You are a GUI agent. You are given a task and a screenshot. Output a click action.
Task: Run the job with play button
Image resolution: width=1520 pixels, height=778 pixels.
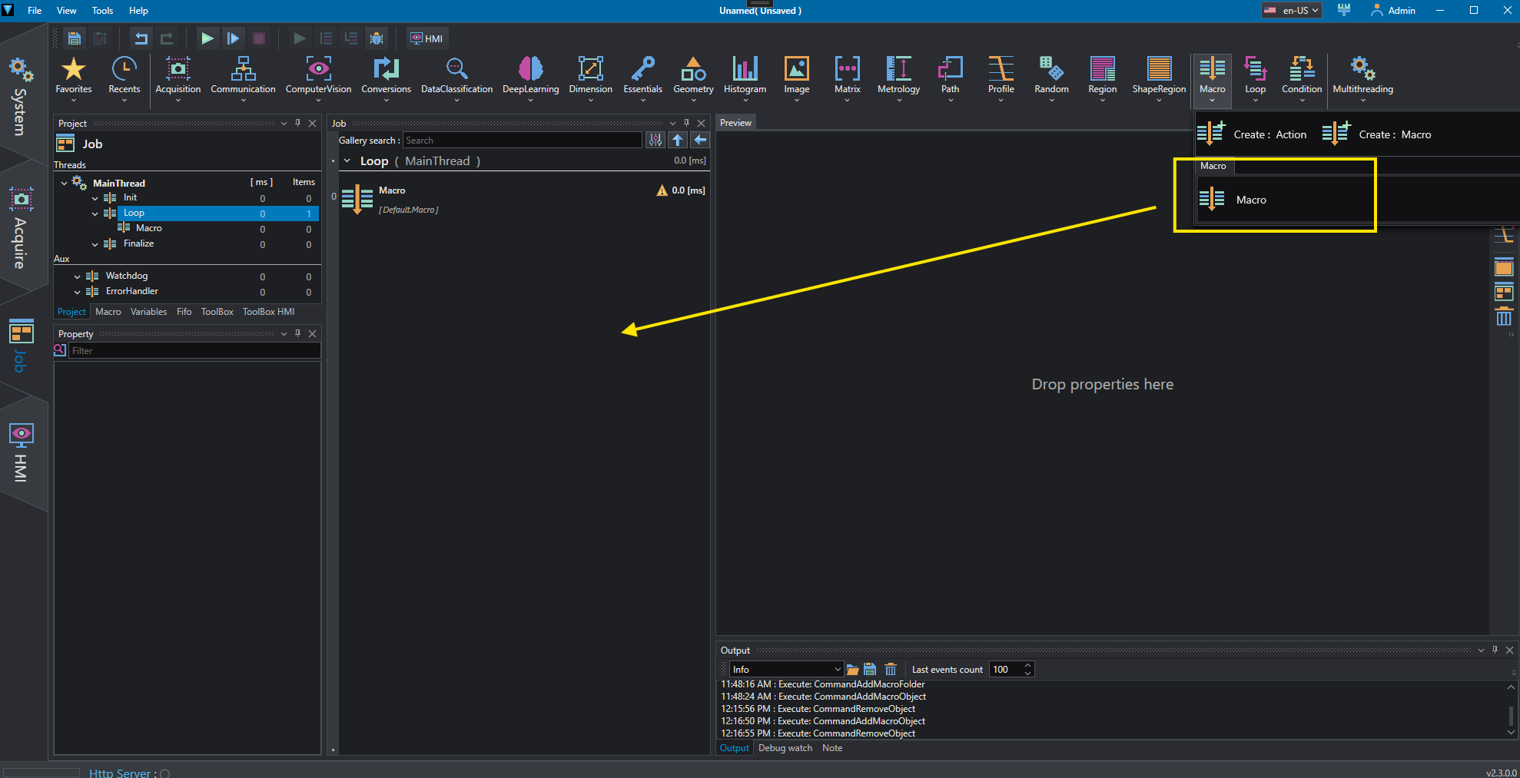coord(207,38)
